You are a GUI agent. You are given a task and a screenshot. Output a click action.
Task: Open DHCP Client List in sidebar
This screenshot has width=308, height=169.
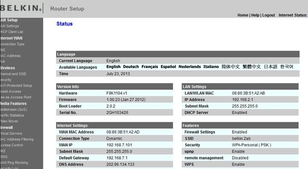[x=12, y=32]
